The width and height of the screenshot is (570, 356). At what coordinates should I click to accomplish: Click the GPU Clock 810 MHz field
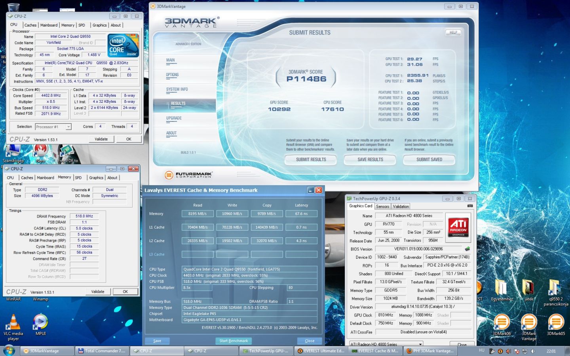[385, 315]
